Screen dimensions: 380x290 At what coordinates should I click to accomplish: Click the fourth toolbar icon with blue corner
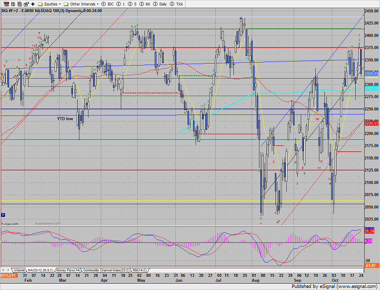26,4
